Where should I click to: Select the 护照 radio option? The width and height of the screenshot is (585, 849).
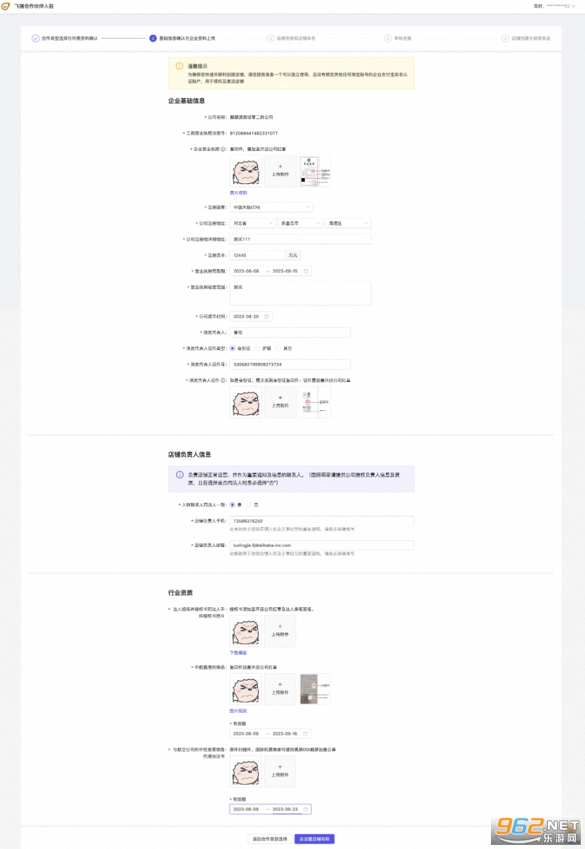(258, 349)
